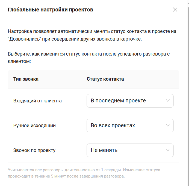Click the chevron arrow in Ручной исходящий row
Screen dimensions: 189x186
[168, 126]
